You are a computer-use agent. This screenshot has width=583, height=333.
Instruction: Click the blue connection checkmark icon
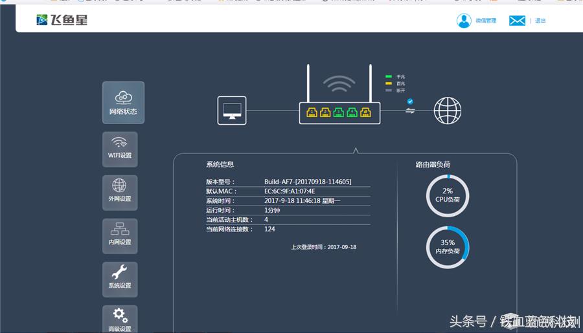pos(410,102)
